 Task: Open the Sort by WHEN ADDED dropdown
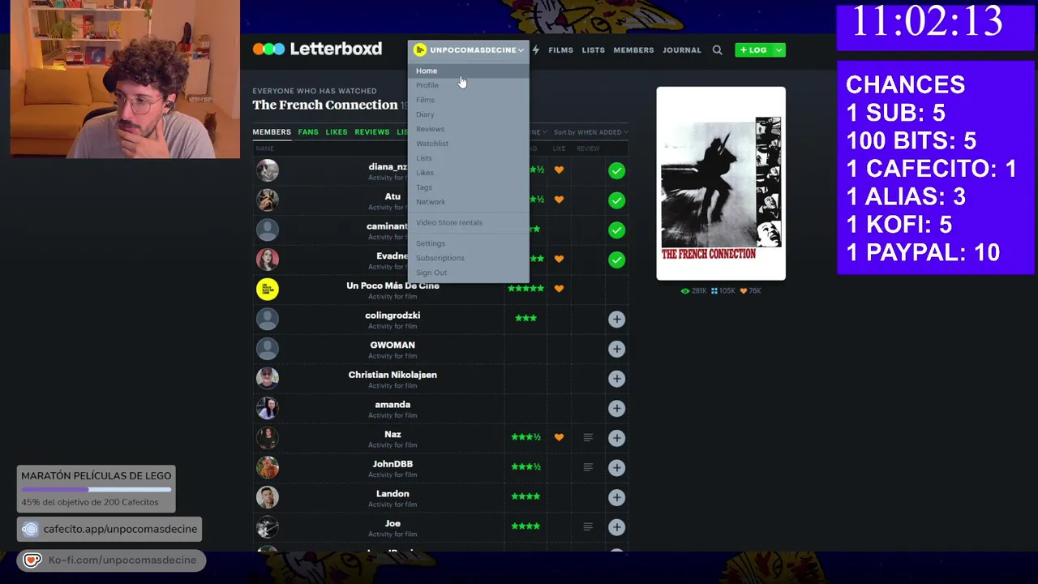(590, 132)
